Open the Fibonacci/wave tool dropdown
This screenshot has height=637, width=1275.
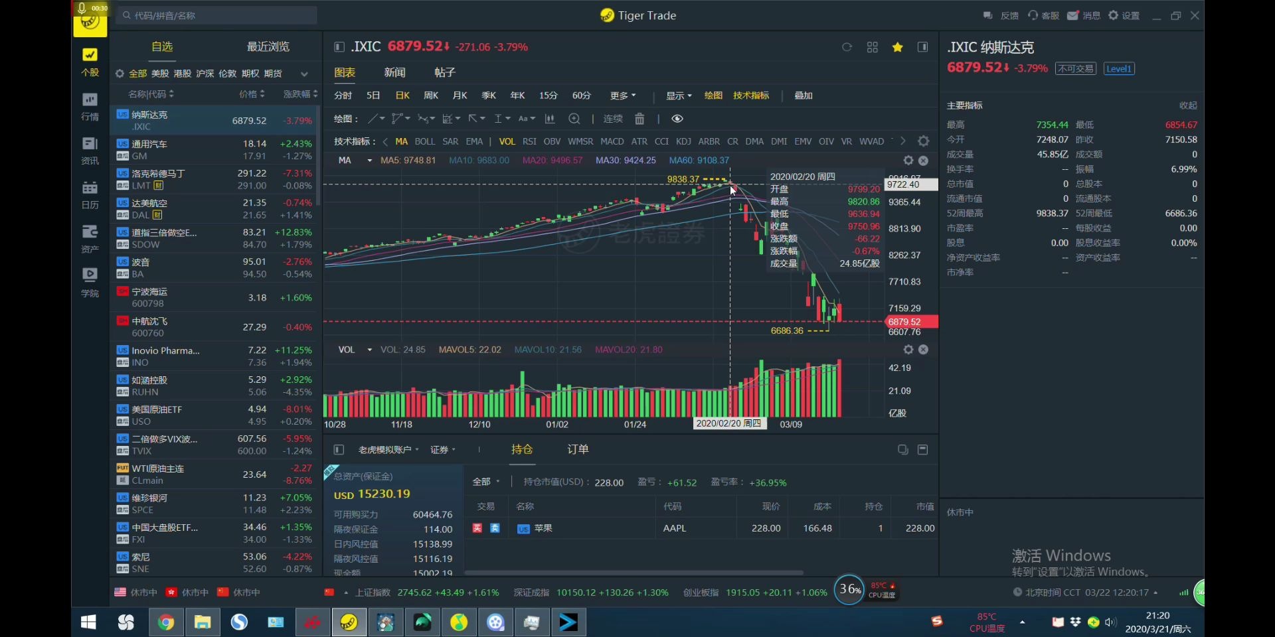[426, 119]
